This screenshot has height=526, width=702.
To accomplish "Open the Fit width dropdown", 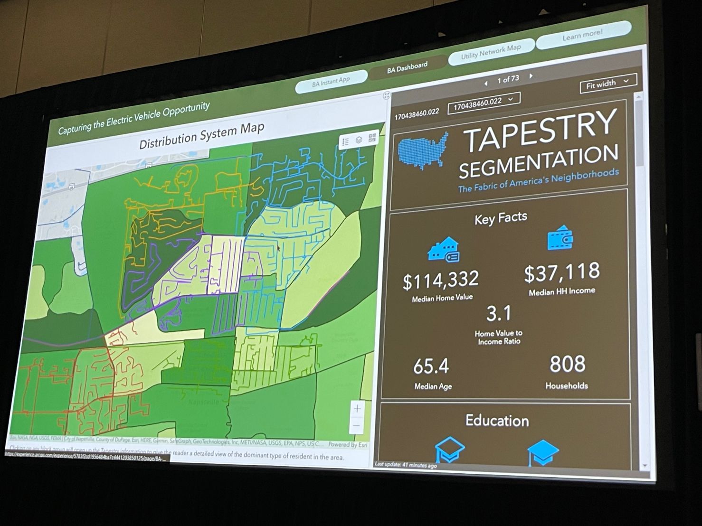I will point(607,83).
